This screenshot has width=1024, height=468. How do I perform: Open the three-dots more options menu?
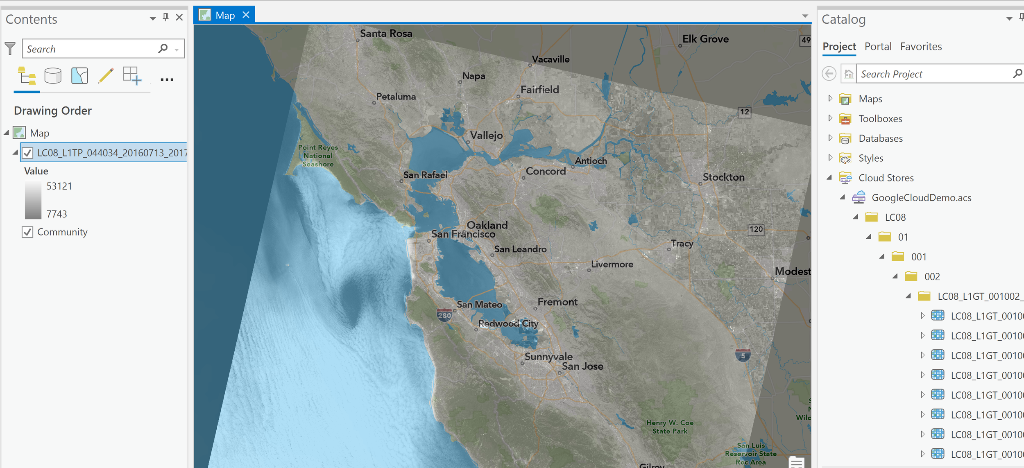(x=167, y=79)
